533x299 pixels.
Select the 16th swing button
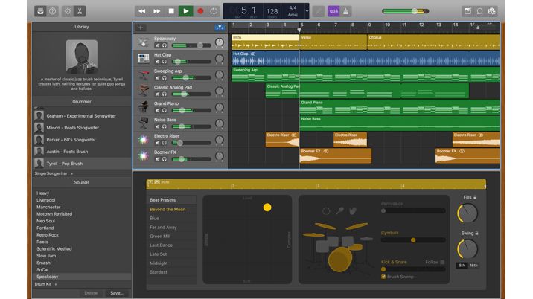pyautogui.click(x=473, y=266)
